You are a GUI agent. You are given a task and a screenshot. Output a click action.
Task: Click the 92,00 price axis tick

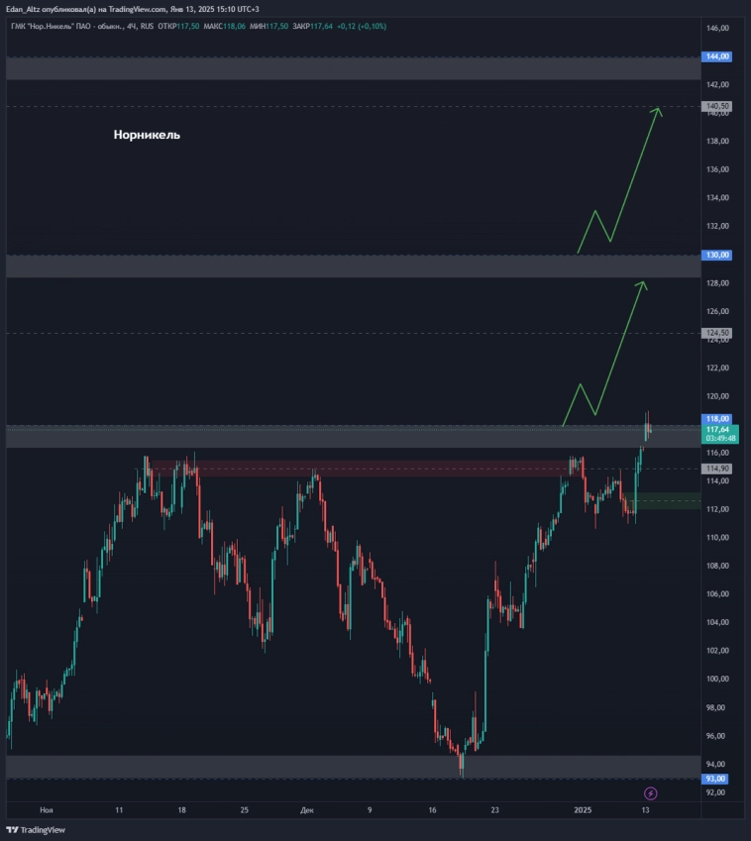point(715,792)
